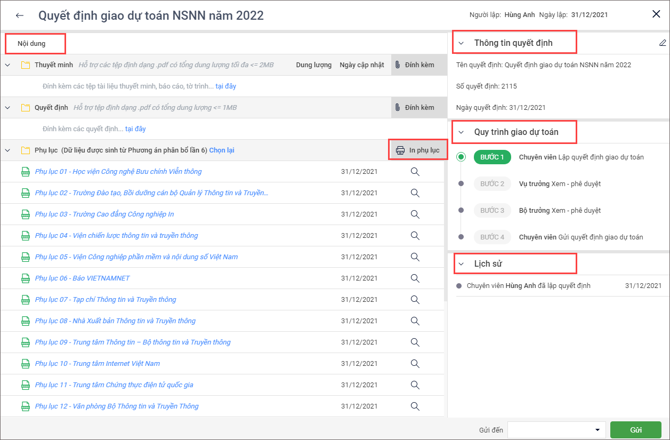Click spreadsheet icon of Phụ lục 03
Screen dimensions: 670x440
point(25,214)
